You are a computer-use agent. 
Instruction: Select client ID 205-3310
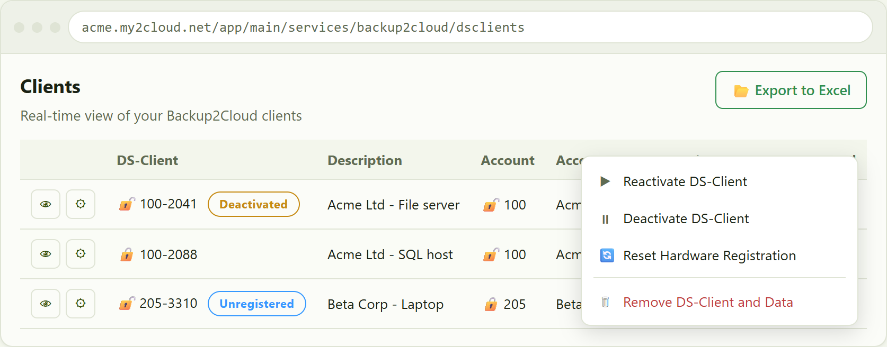pos(168,304)
